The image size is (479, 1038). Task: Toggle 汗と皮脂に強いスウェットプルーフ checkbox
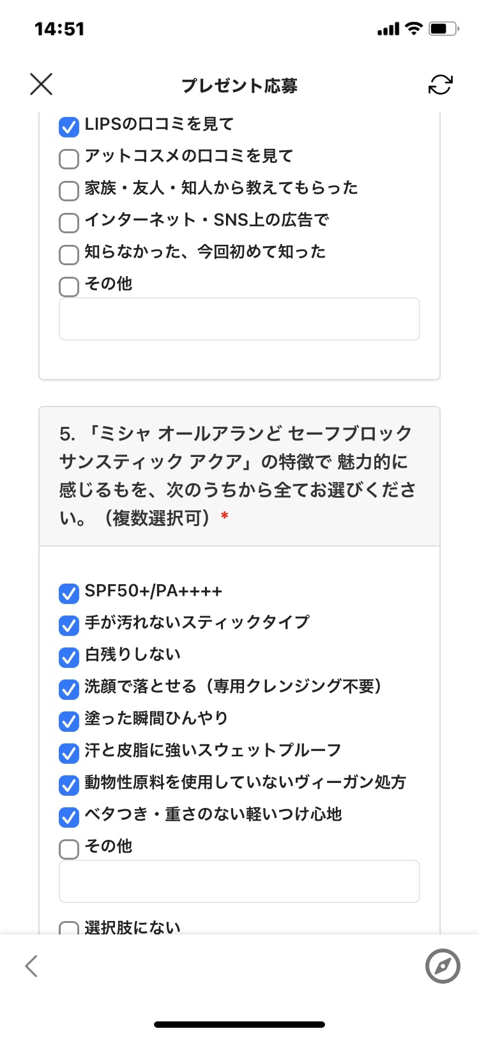(69, 753)
